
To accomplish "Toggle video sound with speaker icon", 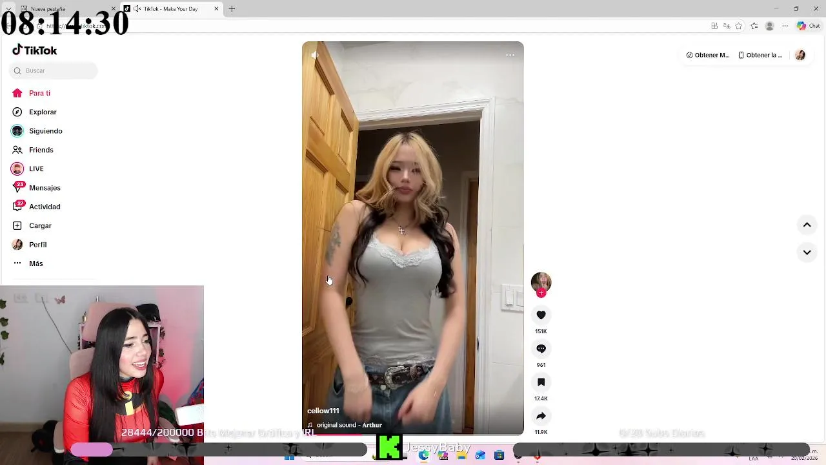I will (315, 55).
